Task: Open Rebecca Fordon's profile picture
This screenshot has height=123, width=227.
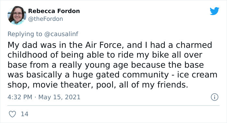Action: (x=17, y=15)
